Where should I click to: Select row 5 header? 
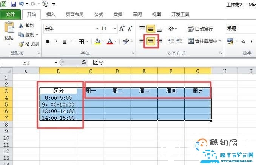[6, 104]
